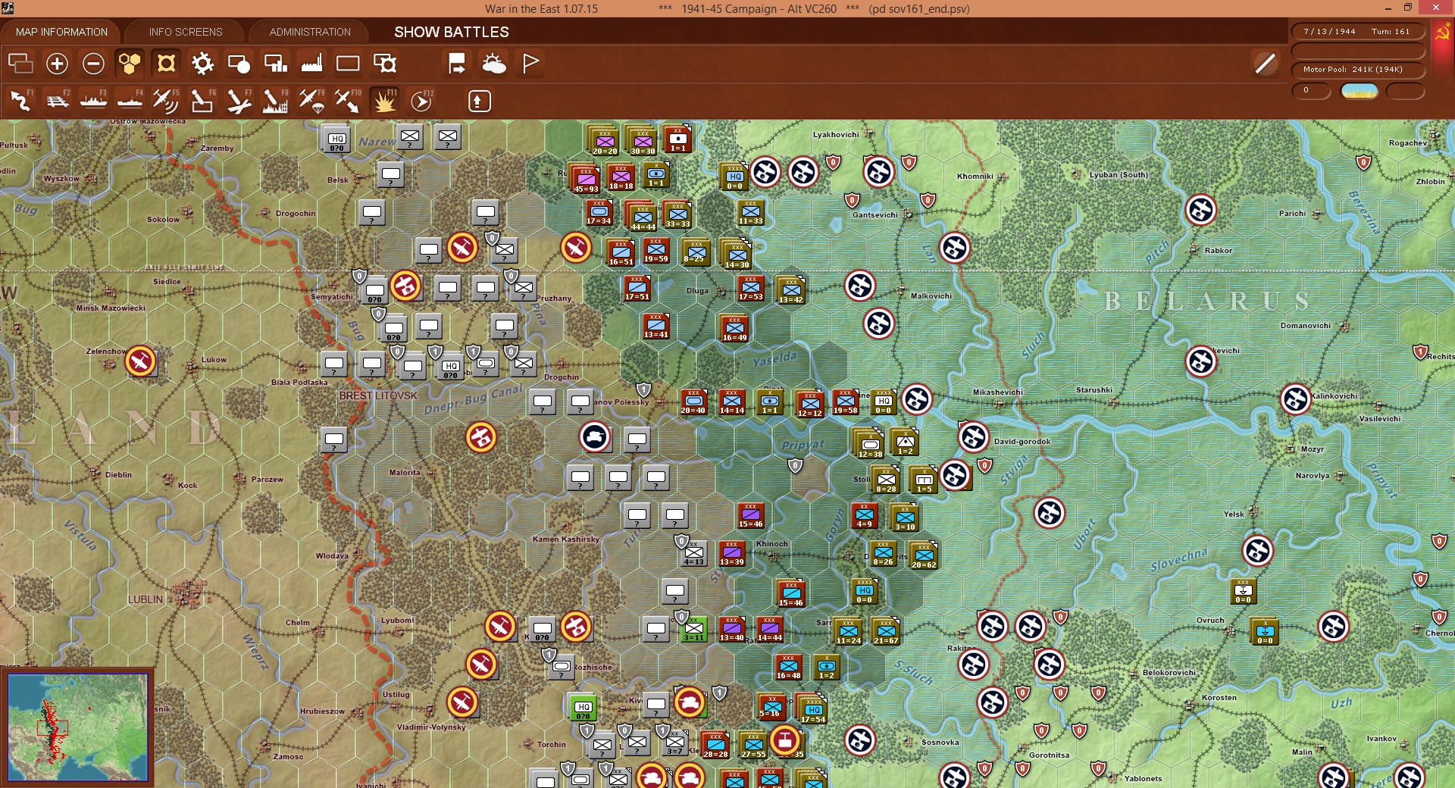This screenshot has width=1455, height=788.
Task: Select F6 bomb unit mode
Action: tap(202, 101)
